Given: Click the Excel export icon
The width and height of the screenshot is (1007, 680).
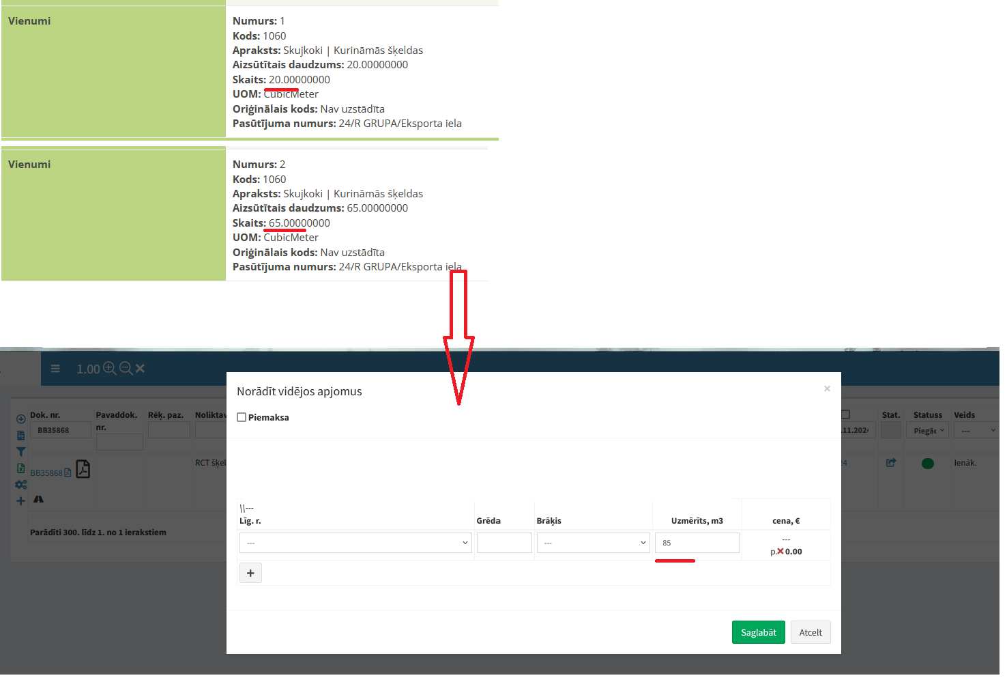Looking at the screenshot, I should click(x=20, y=468).
